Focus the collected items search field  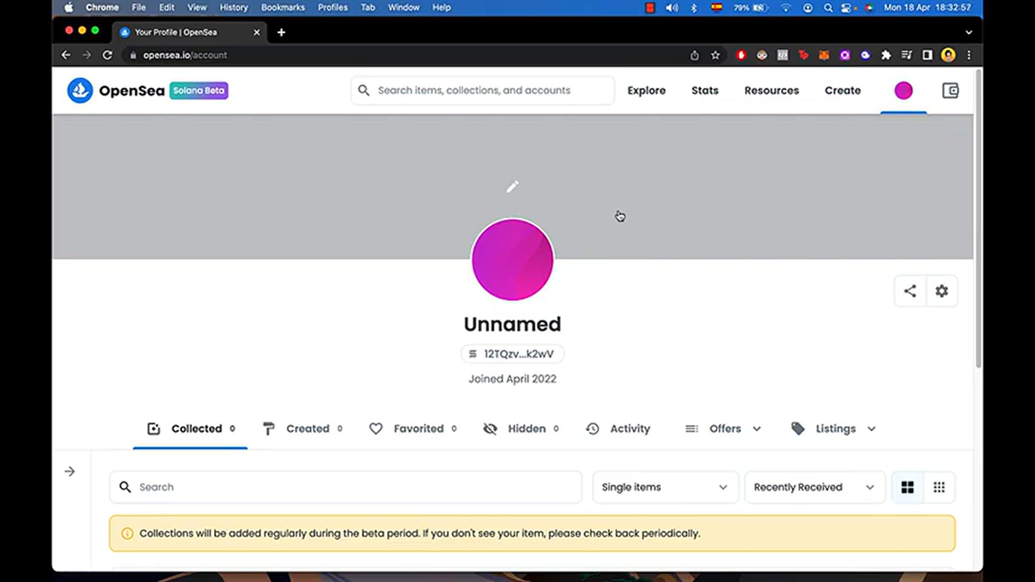click(x=346, y=487)
